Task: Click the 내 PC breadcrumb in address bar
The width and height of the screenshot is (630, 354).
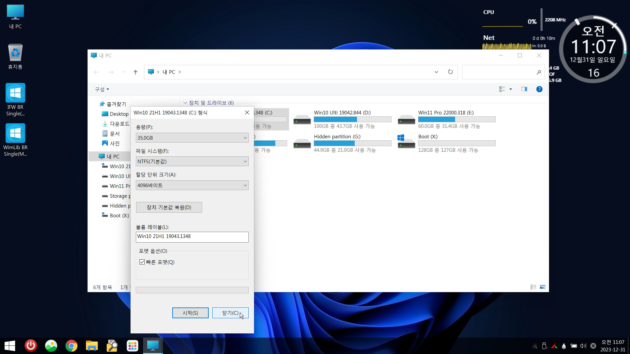Action: (x=169, y=72)
